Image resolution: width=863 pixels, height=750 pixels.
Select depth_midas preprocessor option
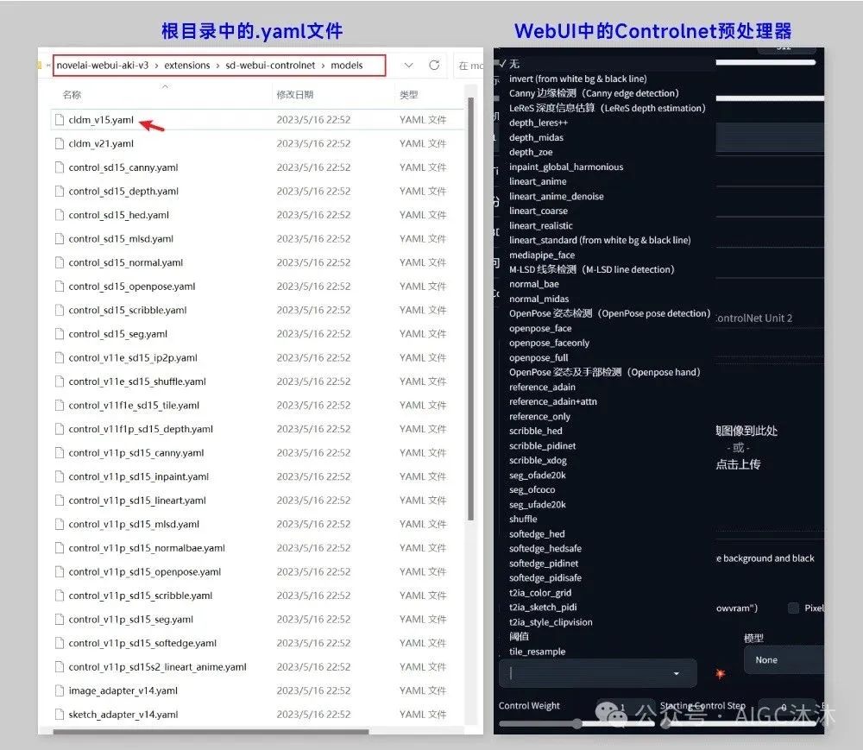536,137
